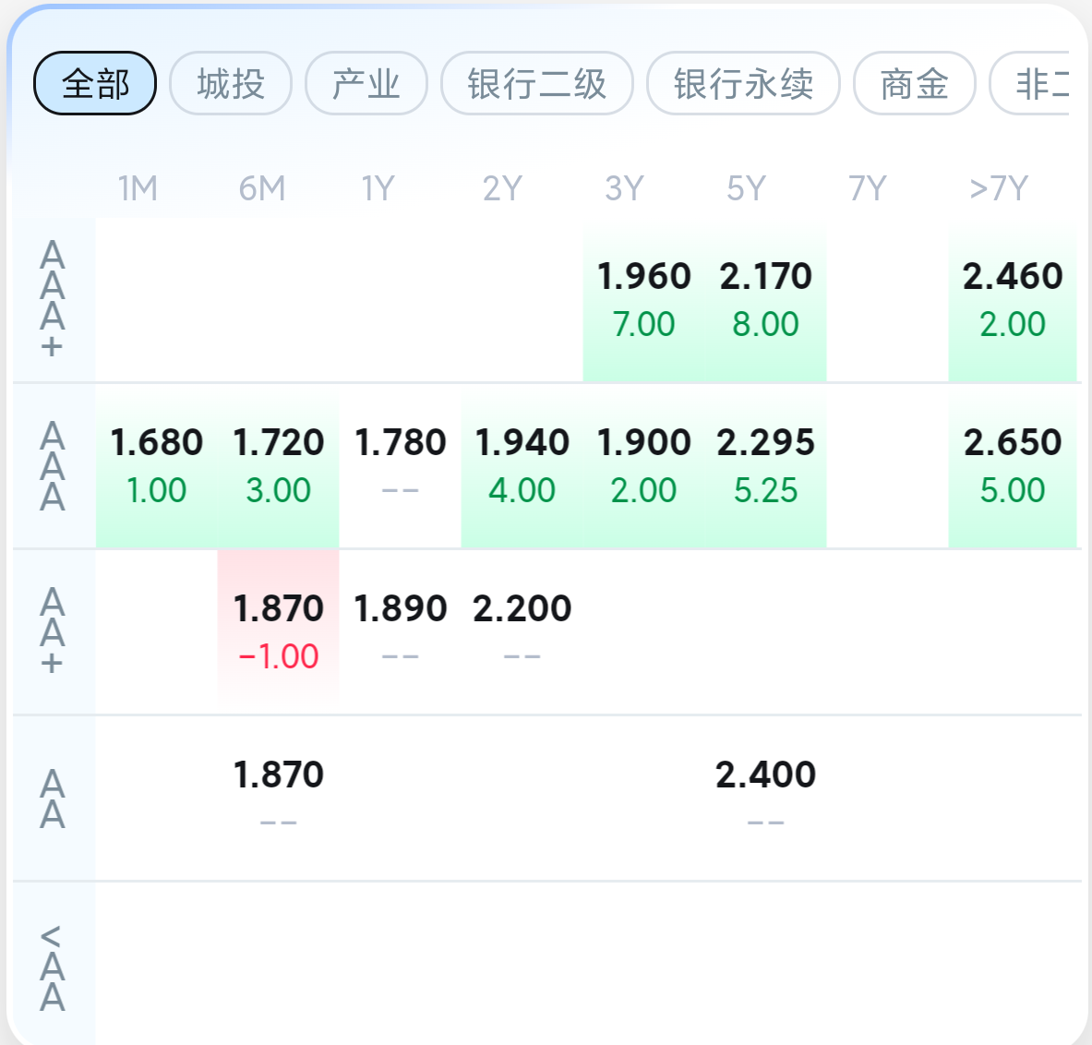Open the AAA 6M cell showing 1.720
Screen dimensions: 1092x1045
pyautogui.click(x=279, y=465)
